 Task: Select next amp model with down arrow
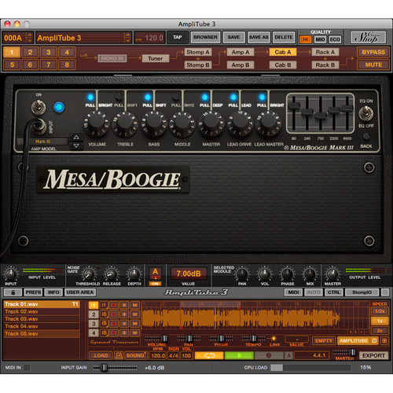click(76, 145)
